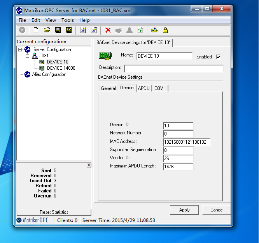
Task: Open the Tools menu
Action: tap(68, 20)
